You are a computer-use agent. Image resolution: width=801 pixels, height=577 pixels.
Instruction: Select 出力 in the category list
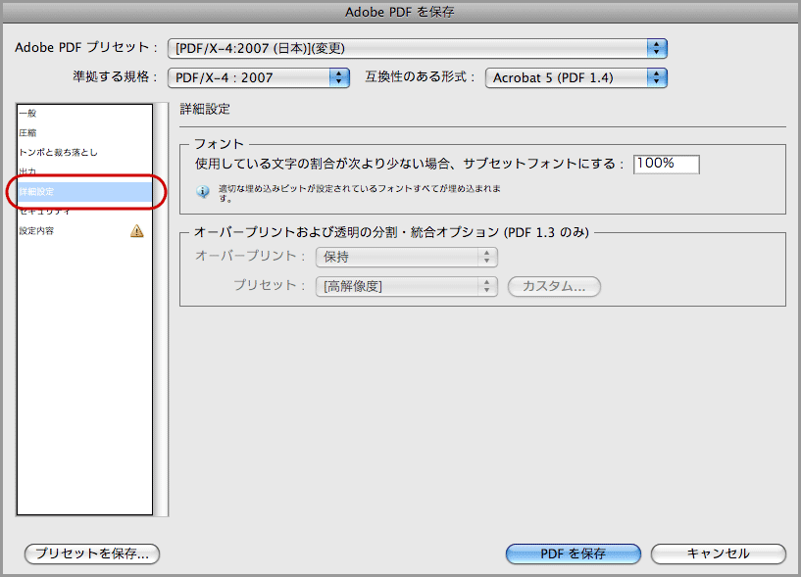click(x=84, y=171)
